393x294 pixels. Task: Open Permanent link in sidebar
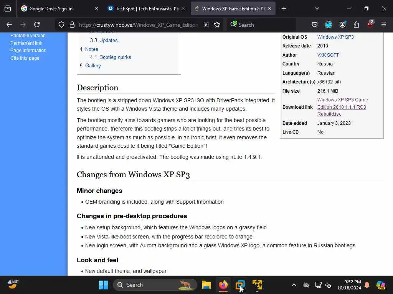pyautogui.click(x=26, y=43)
